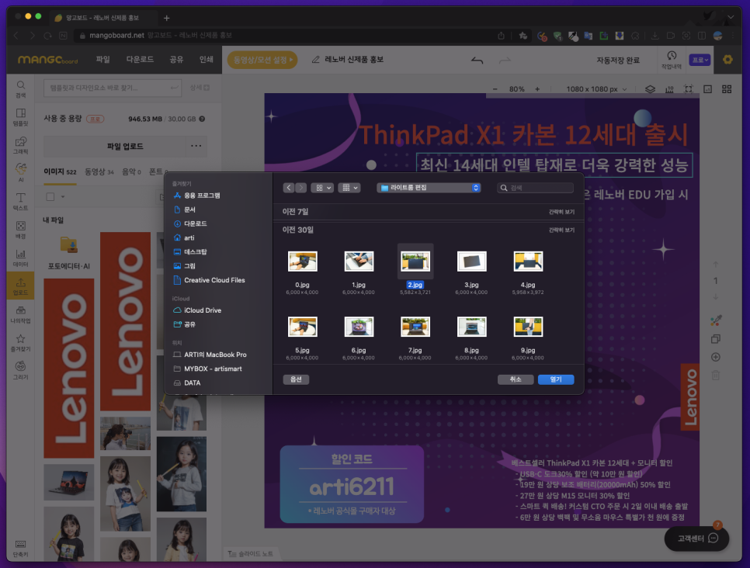Screen dimensions: 750x568
Task: Open the 그래픽 graphics sidebar icon
Action: (20, 145)
